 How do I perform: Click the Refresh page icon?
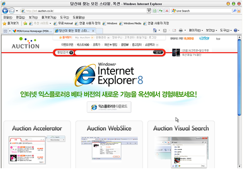(x=161, y=11)
